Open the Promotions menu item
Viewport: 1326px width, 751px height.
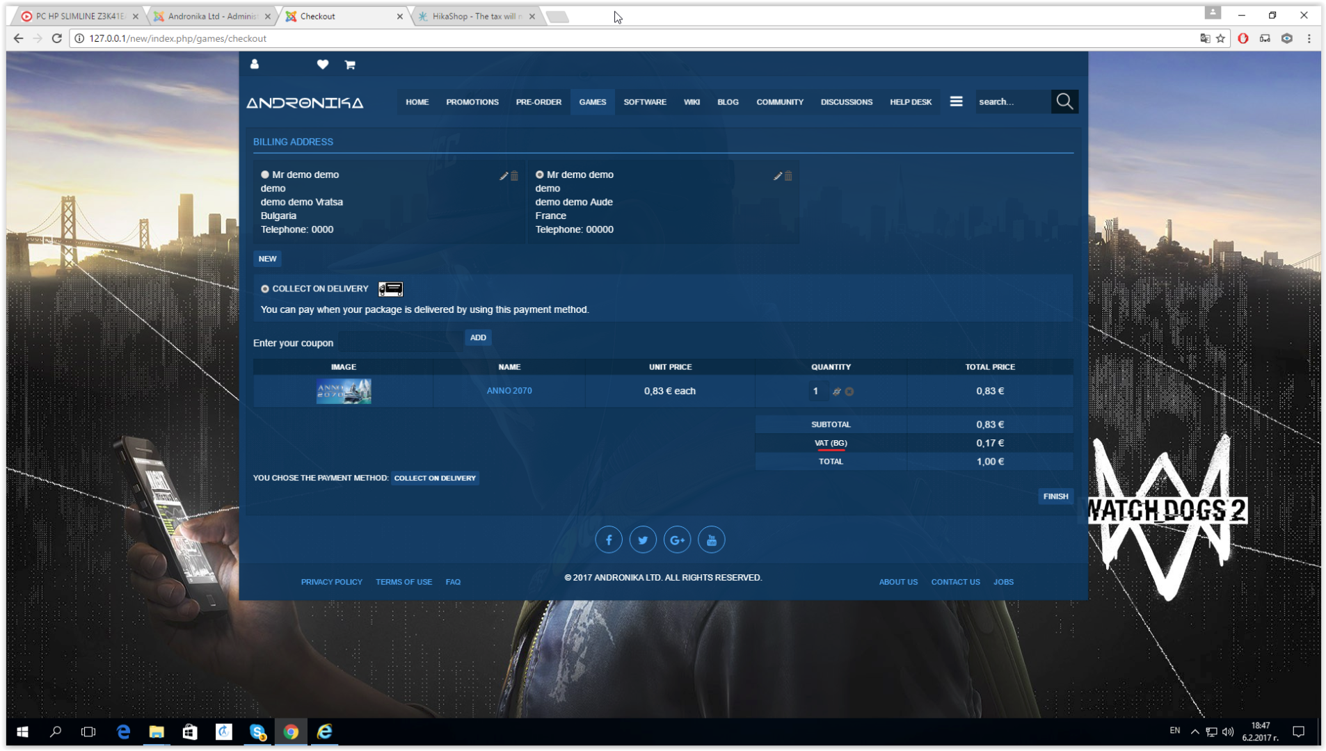pos(472,102)
